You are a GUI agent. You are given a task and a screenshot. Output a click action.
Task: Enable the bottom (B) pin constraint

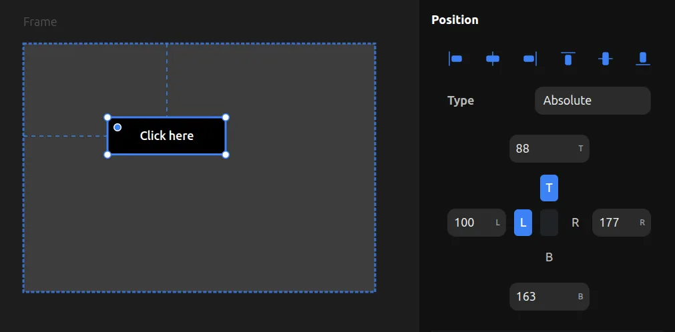549,257
